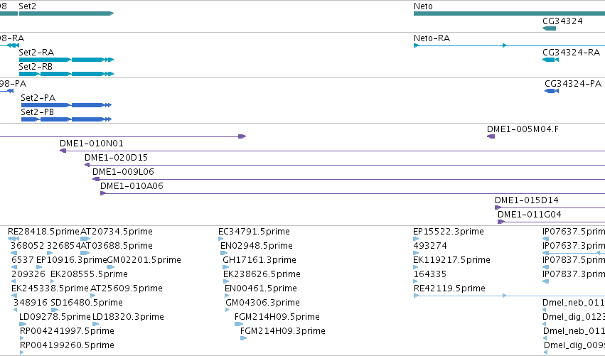The image size is (605, 356).
Task: Select the DME1-010N01 clone start arrowhead
Action: pos(63,151)
